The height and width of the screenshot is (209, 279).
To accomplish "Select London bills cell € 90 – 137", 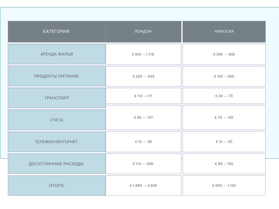I will point(143,118).
